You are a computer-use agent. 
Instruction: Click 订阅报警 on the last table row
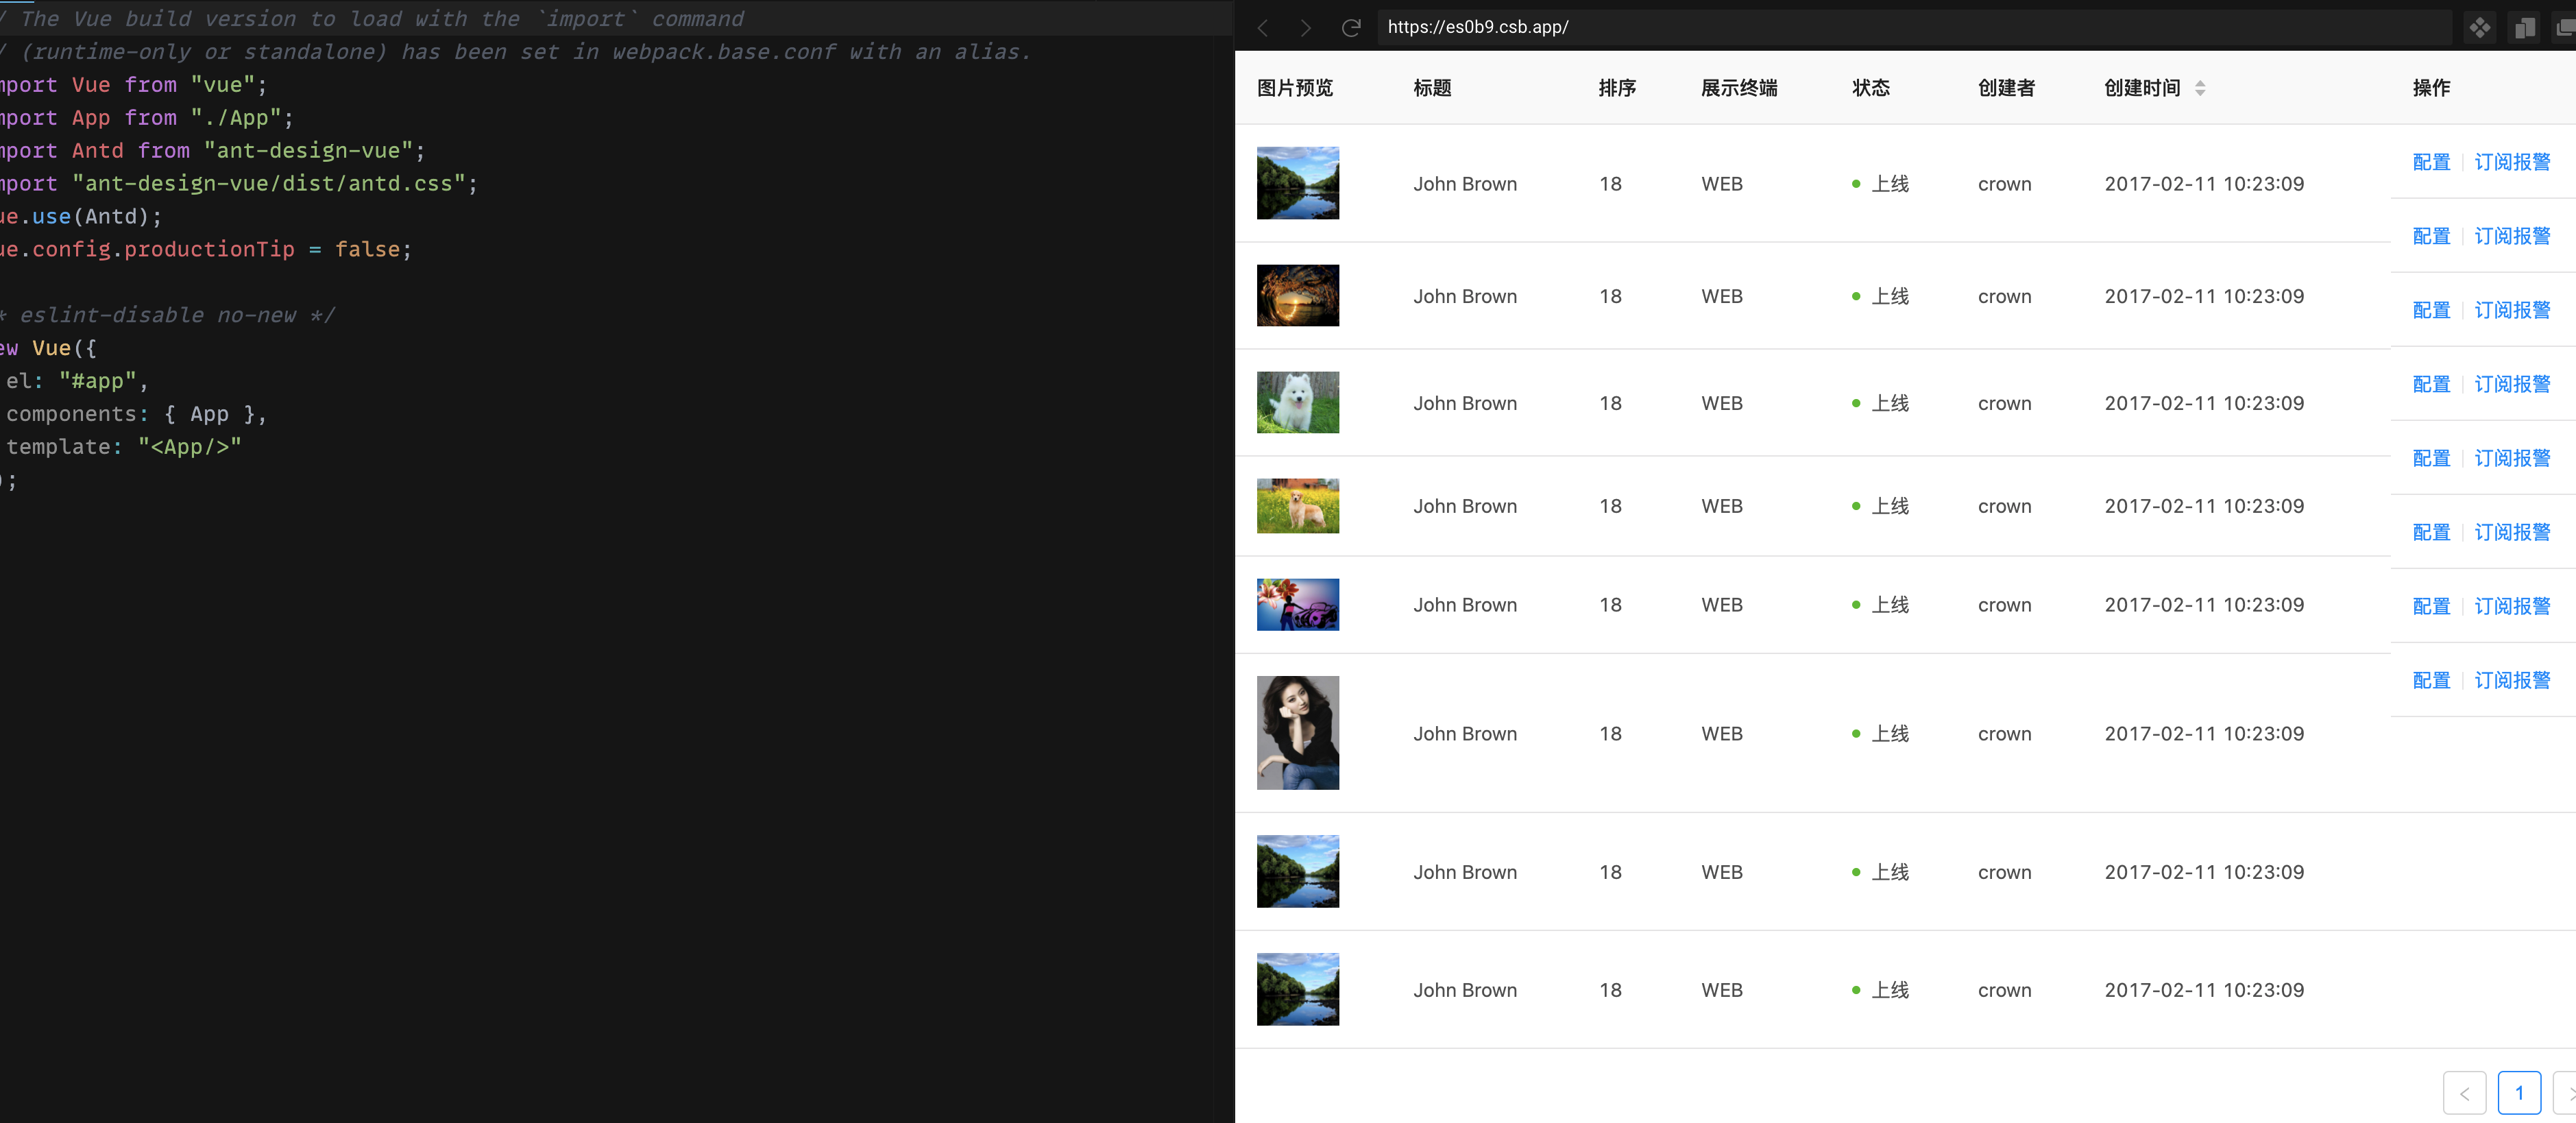(x=2512, y=679)
